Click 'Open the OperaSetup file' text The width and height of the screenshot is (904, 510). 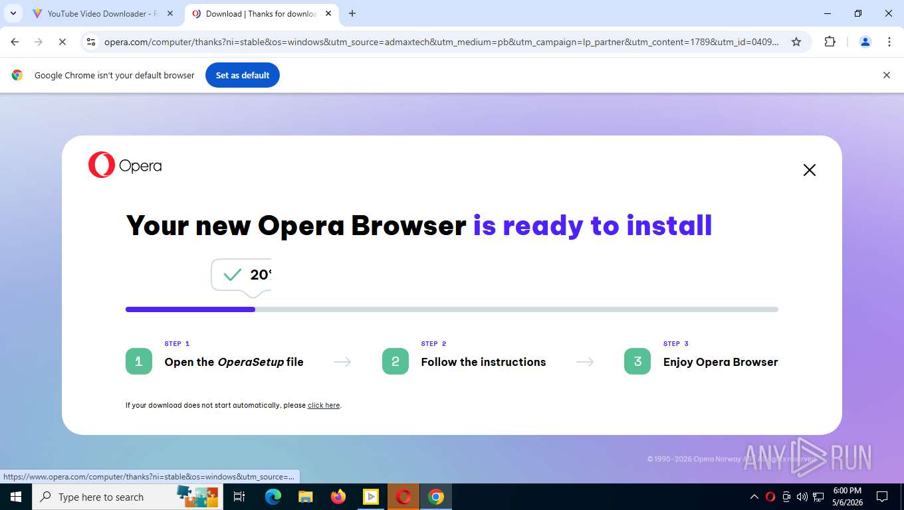click(234, 362)
